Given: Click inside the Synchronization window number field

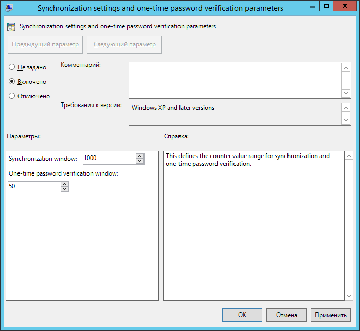Looking at the screenshot, I should coord(109,159).
